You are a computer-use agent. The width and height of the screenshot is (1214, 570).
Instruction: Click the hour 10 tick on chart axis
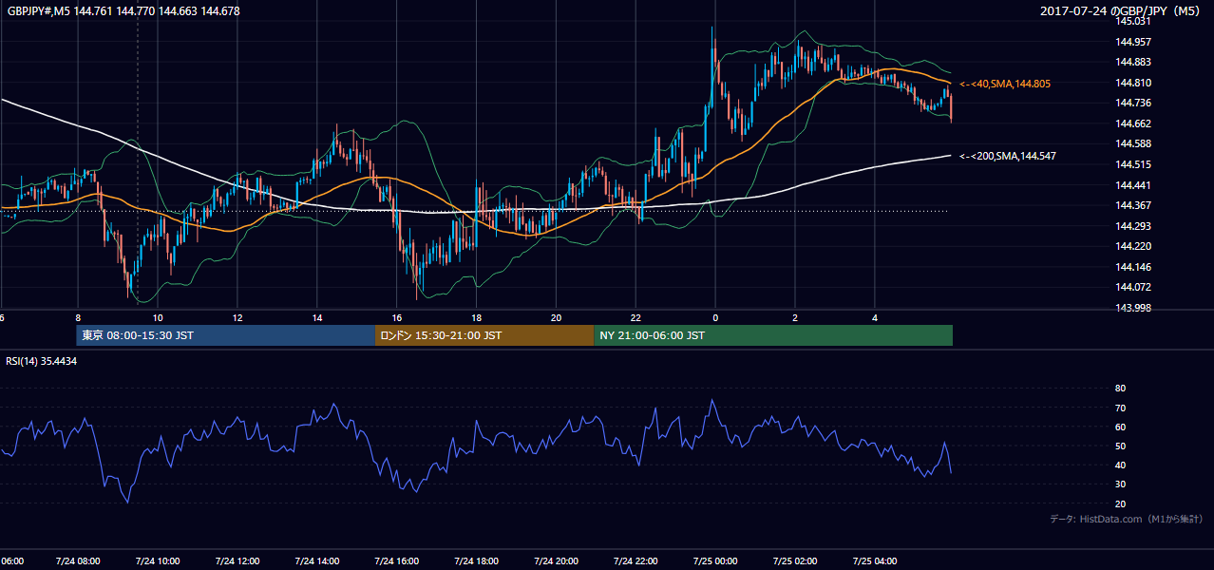point(158,317)
